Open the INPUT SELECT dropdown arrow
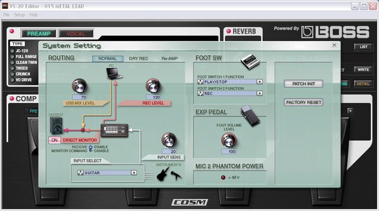This screenshot has height=211, width=379. click(134, 173)
